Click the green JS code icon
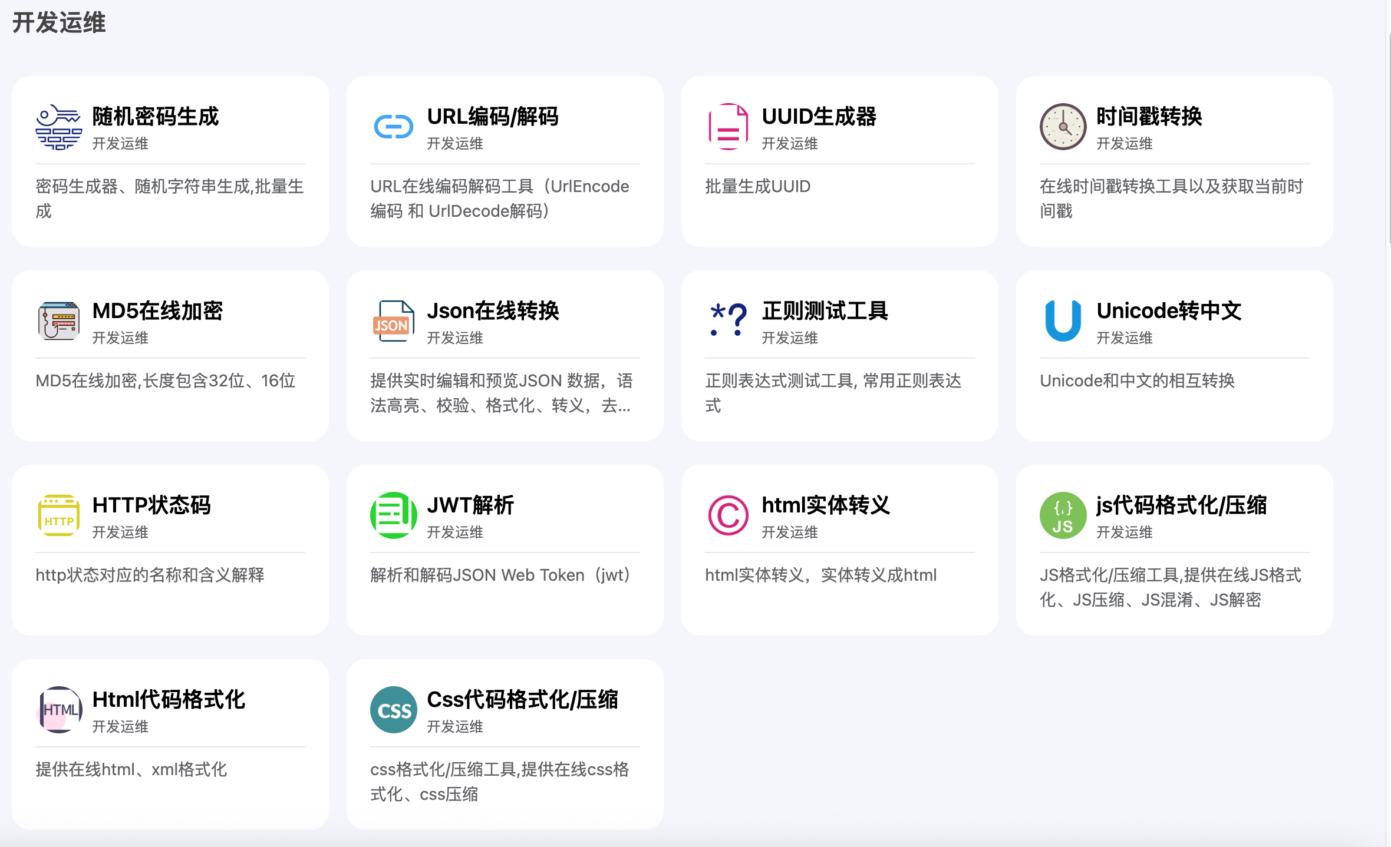Screen dimensions: 1391x847 click(1063, 515)
